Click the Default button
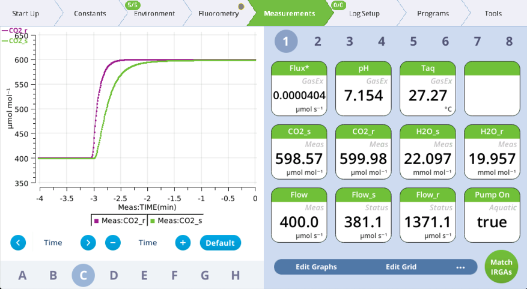This screenshot has width=527, height=289. tap(220, 243)
